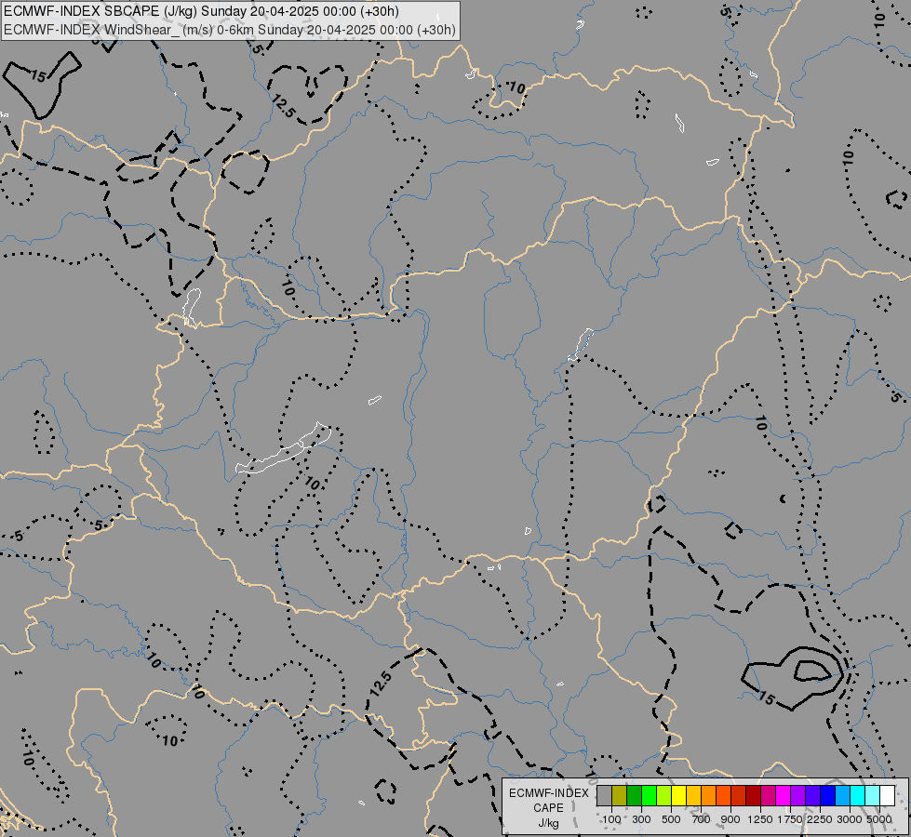Pick the pure yellow legend swatch
The width and height of the screenshot is (911, 837).
678,796
